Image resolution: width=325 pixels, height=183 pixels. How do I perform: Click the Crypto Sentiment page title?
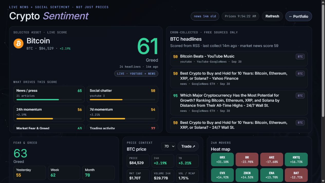(49, 16)
